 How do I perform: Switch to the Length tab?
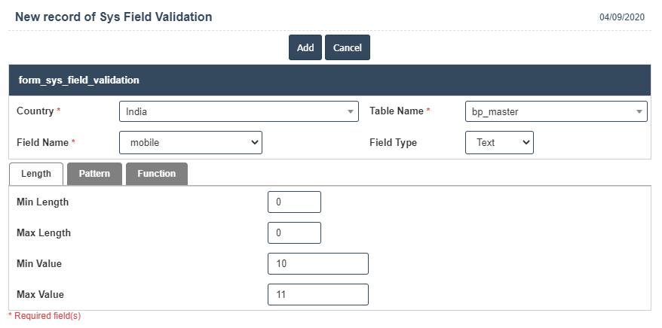click(x=35, y=174)
